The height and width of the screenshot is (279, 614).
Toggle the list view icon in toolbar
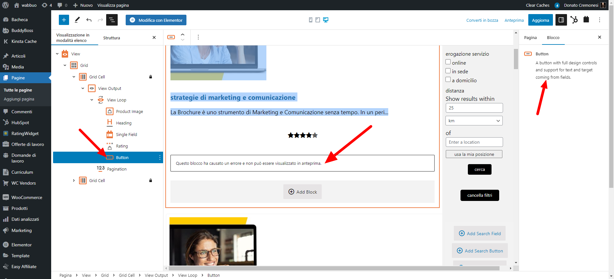[112, 20]
